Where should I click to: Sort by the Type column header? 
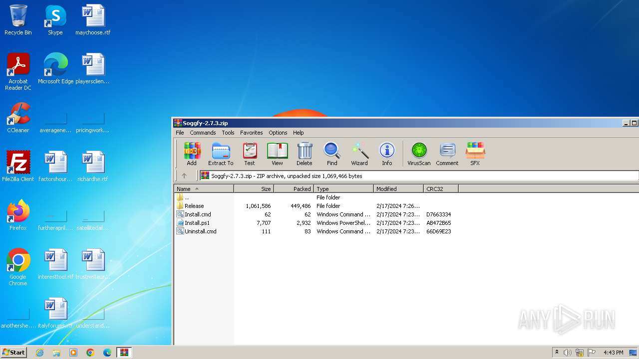coord(343,189)
